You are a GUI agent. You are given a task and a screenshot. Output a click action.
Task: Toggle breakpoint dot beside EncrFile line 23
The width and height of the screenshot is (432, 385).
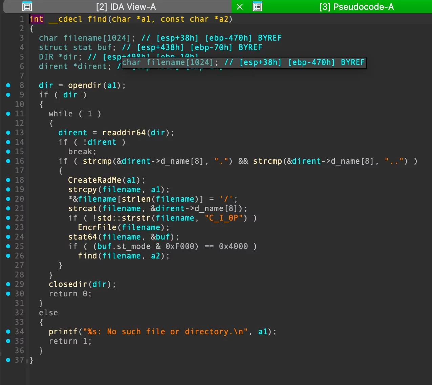[x=8, y=227]
